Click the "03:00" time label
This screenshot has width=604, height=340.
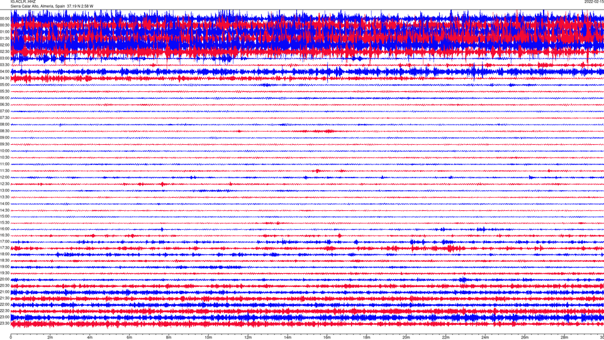(4, 58)
